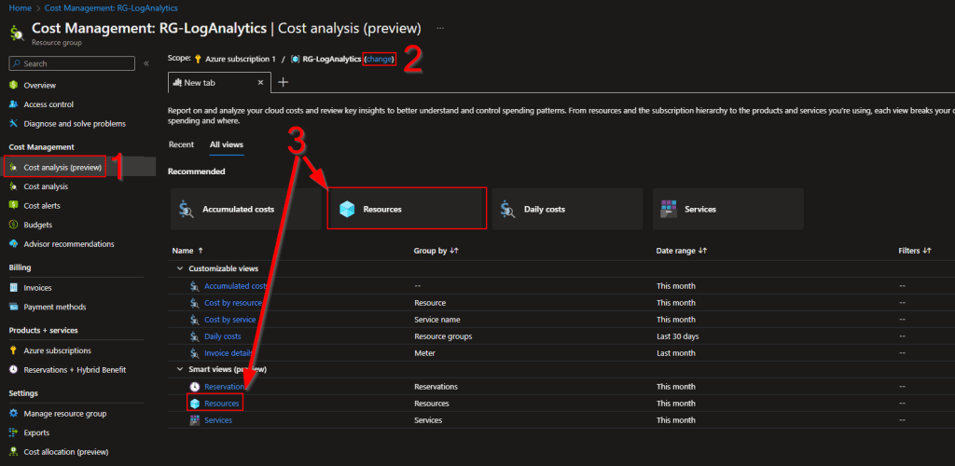
Task: Open the Overview sidebar item icon
Action: (13, 86)
